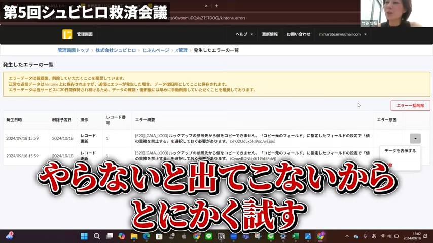The image size is (433, 243).
Task: Click the 竹谷 信枝 video participant thumbnail
Action: pos(396,14)
